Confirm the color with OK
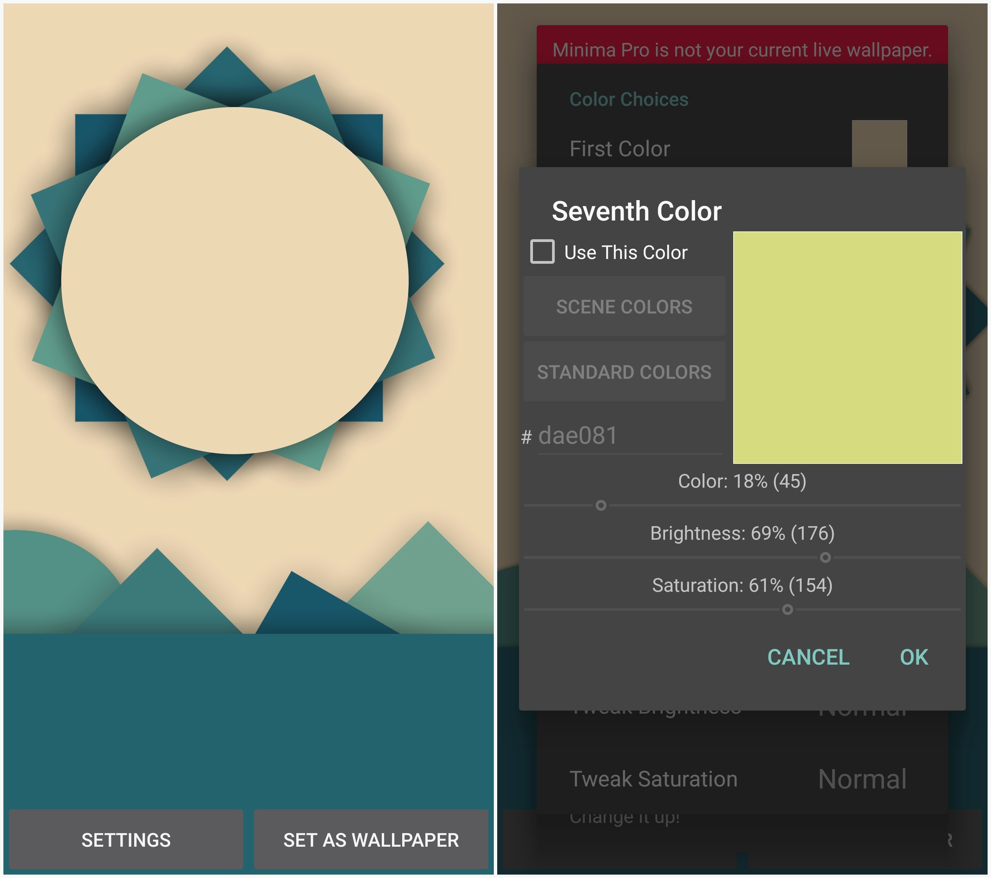Viewport: 991px width, 878px height. coord(913,657)
